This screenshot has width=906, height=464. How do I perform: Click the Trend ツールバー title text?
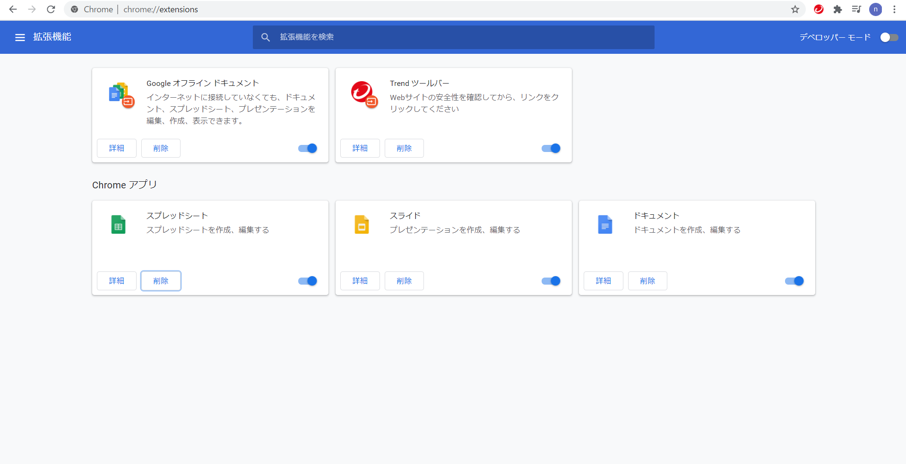point(420,83)
